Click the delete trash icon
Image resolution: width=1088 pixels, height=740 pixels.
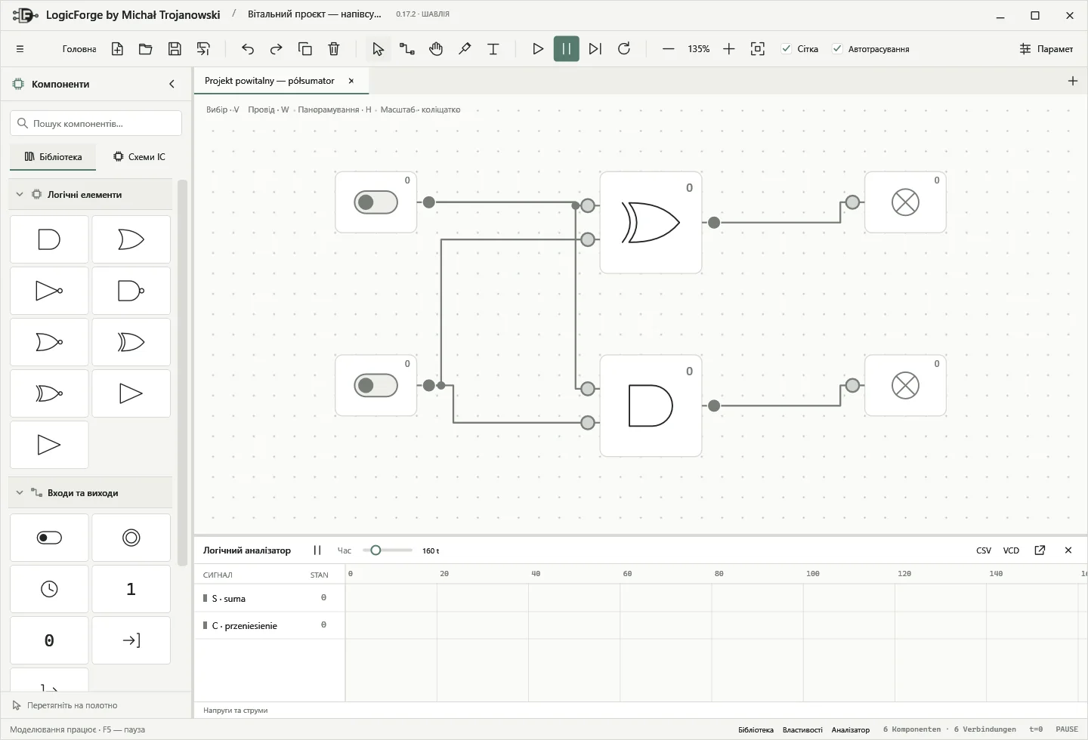tap(334, 49)
